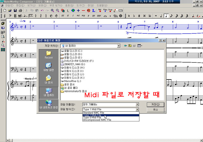Click the common time C icon

(x=51, y=16)
